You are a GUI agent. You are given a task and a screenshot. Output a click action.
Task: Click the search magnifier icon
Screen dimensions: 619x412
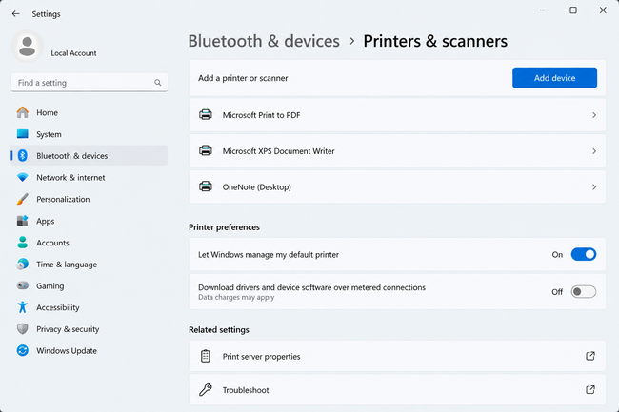(x=157, y=83)
